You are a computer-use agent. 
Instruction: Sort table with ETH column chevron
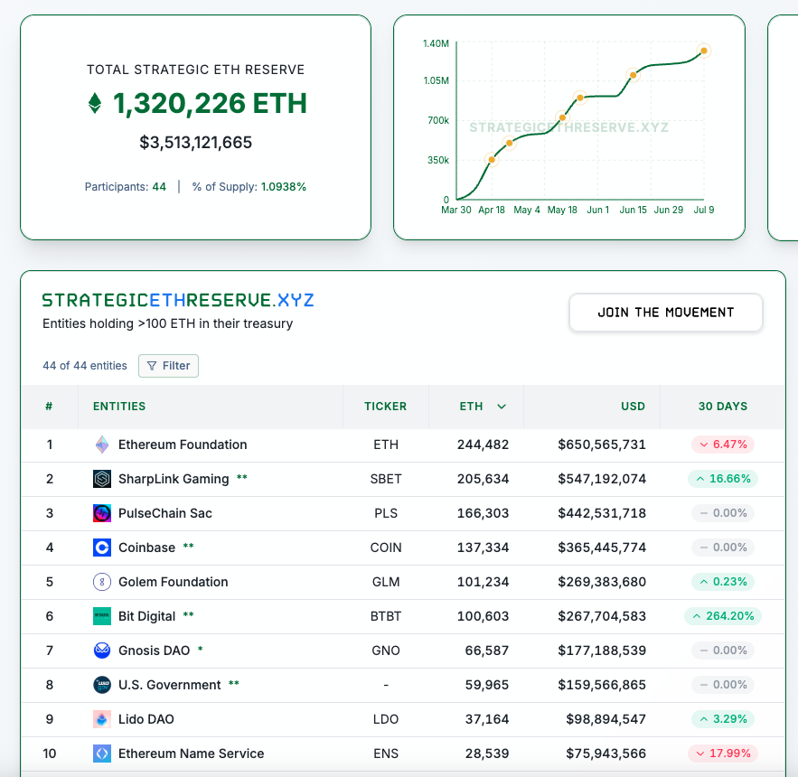pos(502,407)
